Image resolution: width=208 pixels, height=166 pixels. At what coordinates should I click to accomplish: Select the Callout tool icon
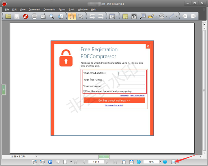142,16
